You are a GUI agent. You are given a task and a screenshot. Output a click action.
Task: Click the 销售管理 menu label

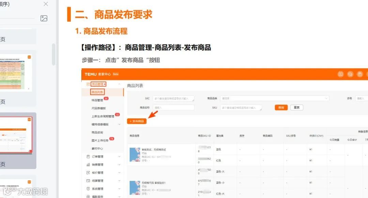[98, 165]
